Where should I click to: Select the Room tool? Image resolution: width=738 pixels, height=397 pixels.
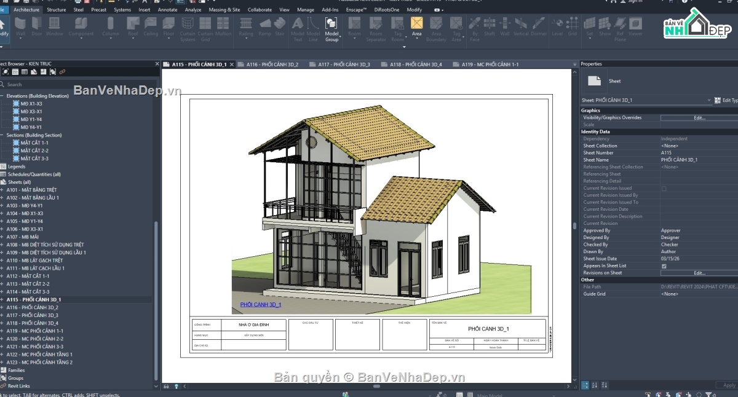(354, 26)
